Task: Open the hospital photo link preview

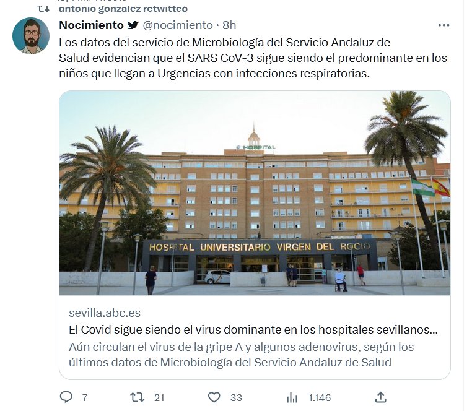Action: pyautogui.click(x=255, y=193)
